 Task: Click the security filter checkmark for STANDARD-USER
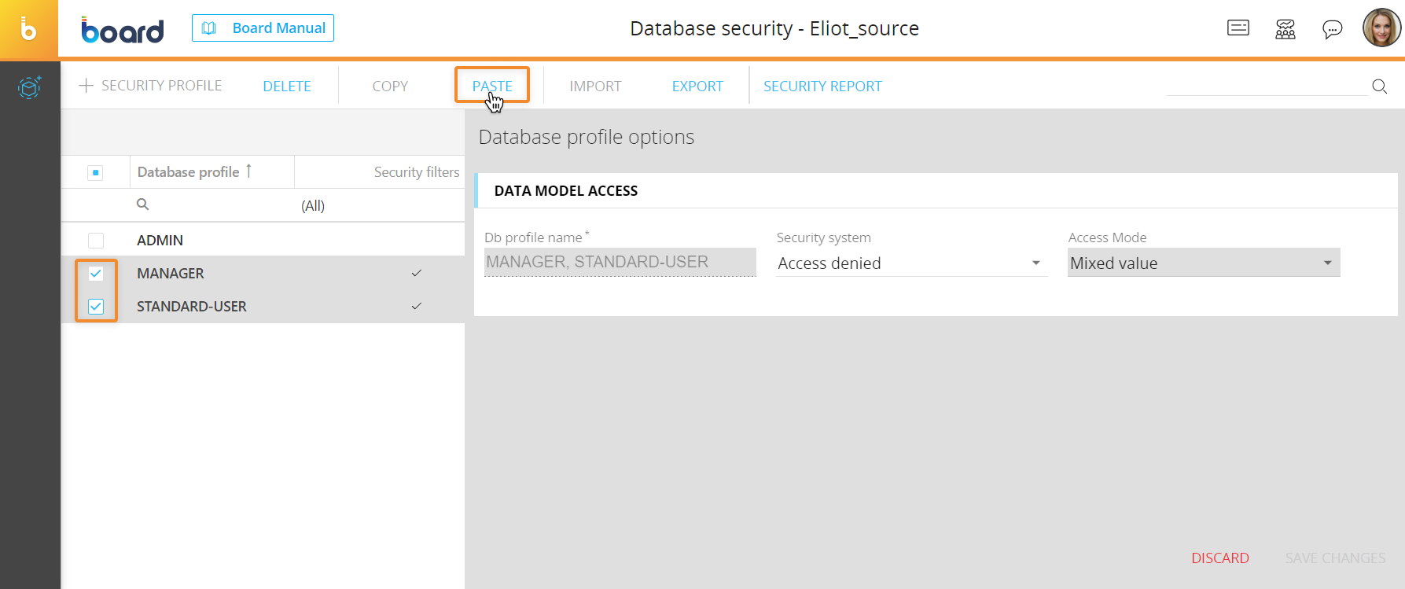tap(417, 306)
